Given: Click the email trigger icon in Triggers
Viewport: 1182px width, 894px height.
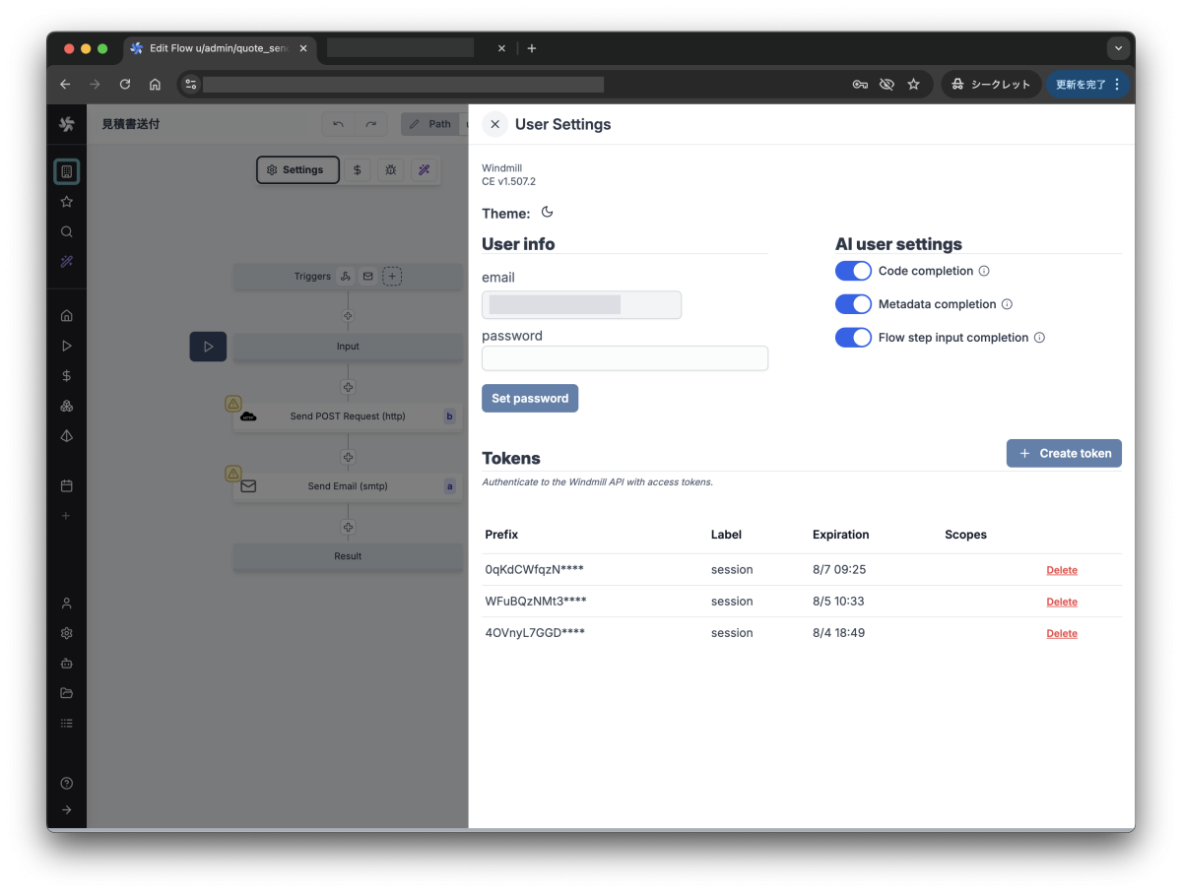Looking at the screenshot, I should point(368,277).
